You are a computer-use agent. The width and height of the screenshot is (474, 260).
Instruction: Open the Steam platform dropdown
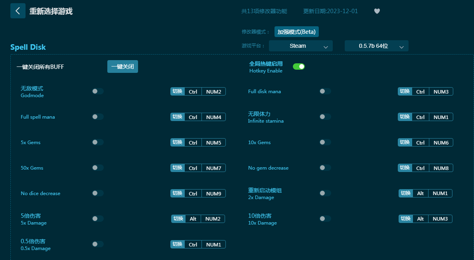pos(300,46)
